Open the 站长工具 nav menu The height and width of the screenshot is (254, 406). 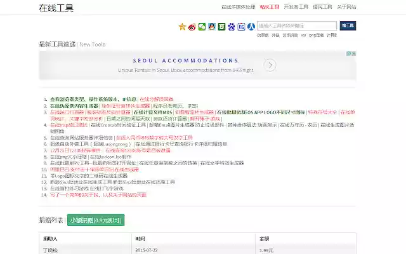click(x=270, y=7)
